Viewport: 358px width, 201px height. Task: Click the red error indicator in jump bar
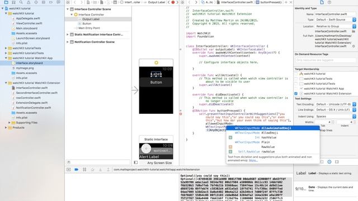point(173,2)
